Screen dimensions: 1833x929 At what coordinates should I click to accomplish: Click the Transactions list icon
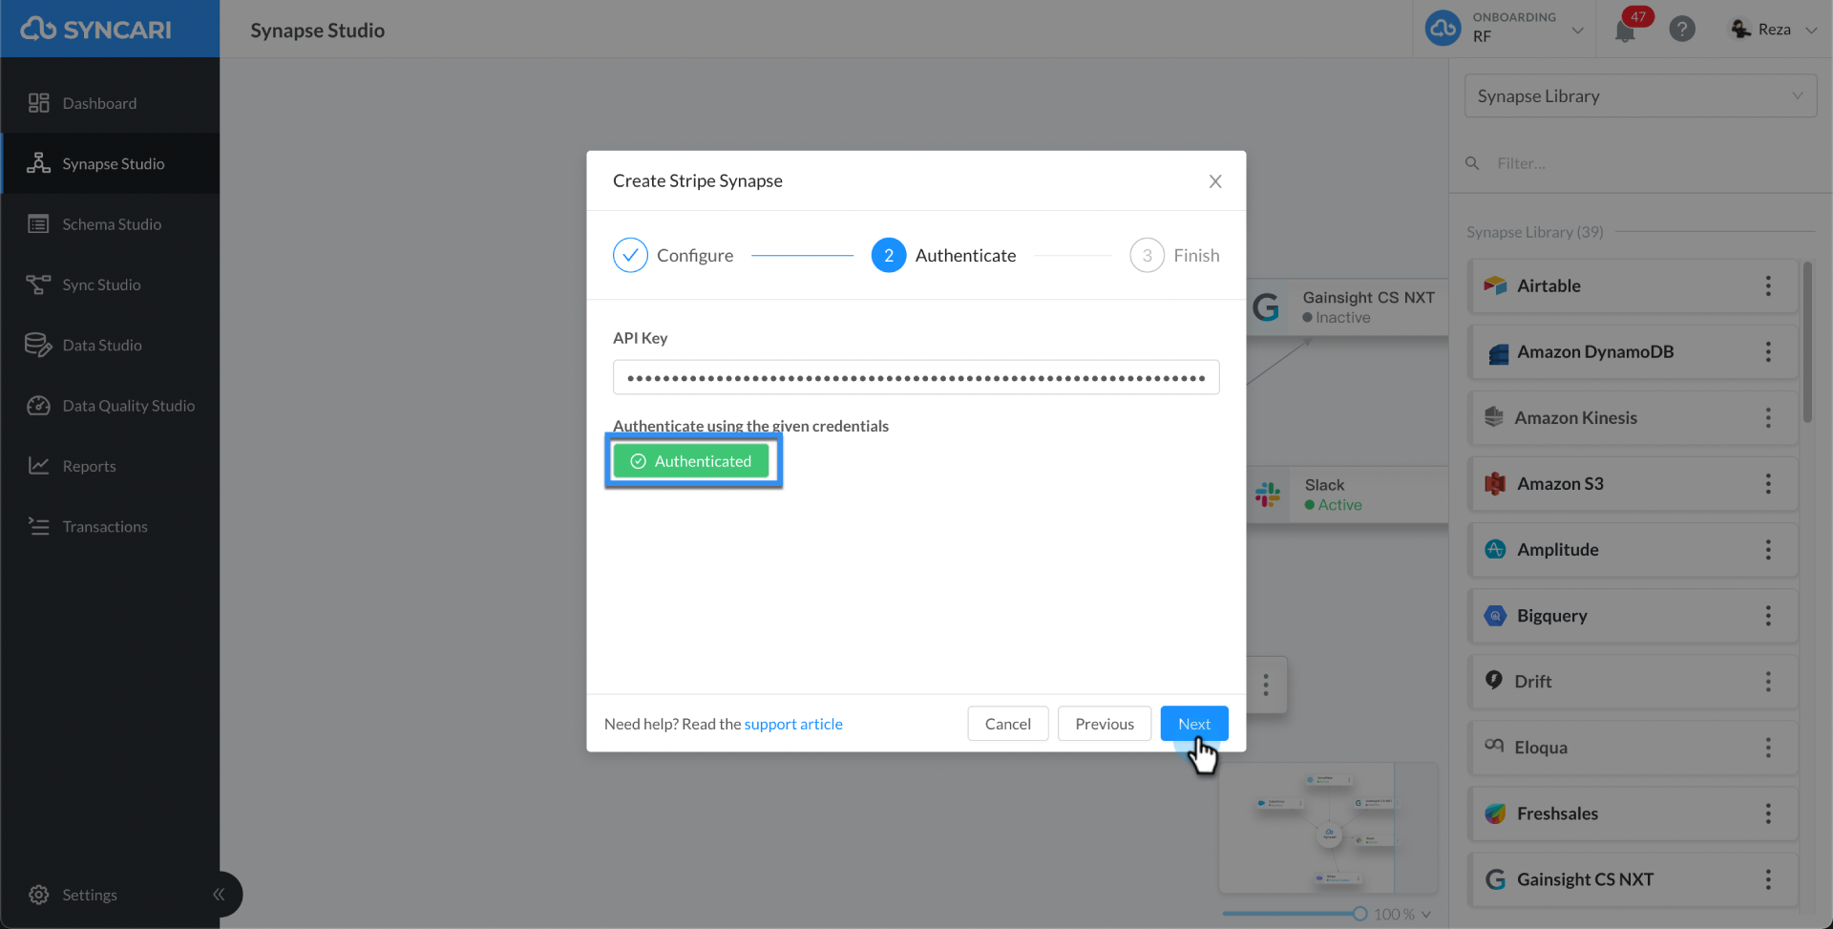(38, 526)
